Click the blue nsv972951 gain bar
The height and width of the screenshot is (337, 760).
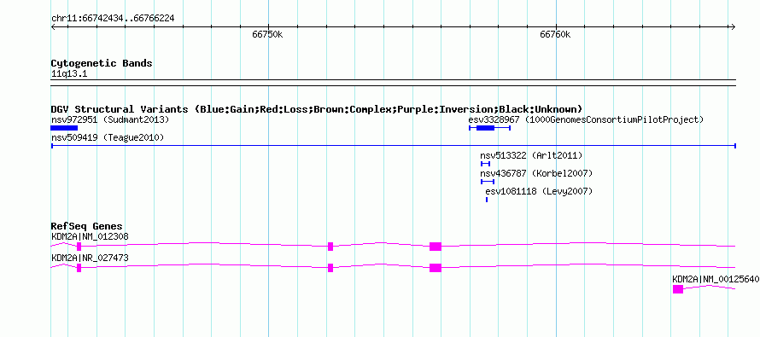[64, 128]
